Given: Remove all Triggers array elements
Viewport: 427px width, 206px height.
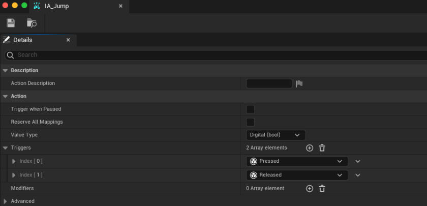Looking at the screenshot, I should pyautogui.click(x=322, y=148).
